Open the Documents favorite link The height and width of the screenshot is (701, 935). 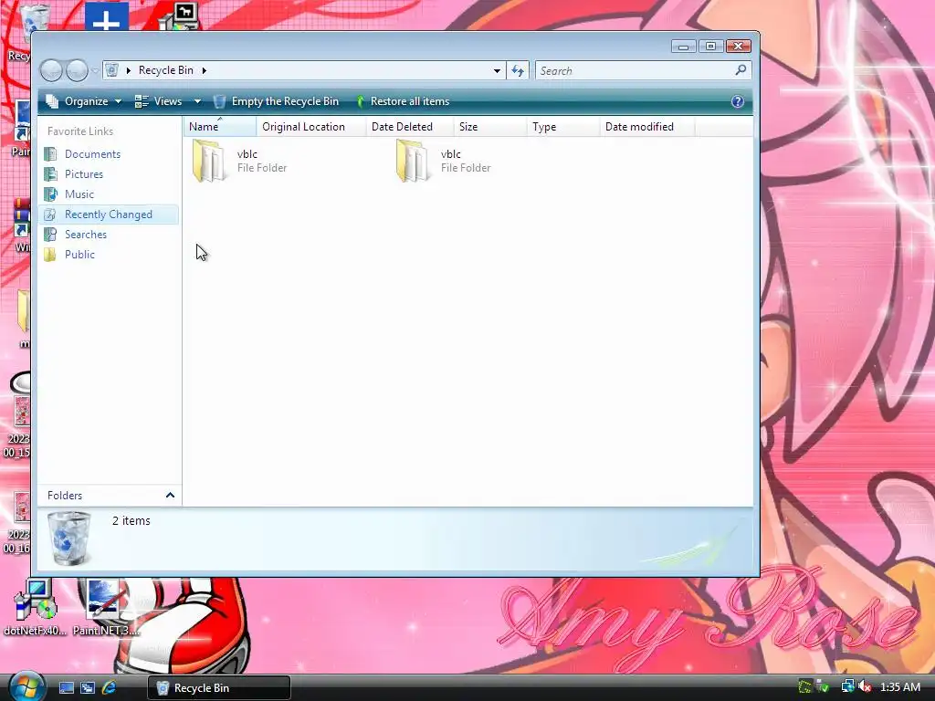[x=92, y=153]
